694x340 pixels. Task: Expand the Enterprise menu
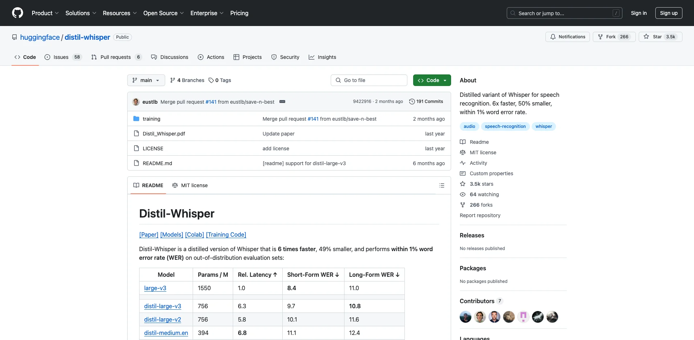coord(207,13)
